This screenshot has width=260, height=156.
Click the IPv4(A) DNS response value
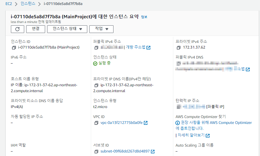pos(17,107)
